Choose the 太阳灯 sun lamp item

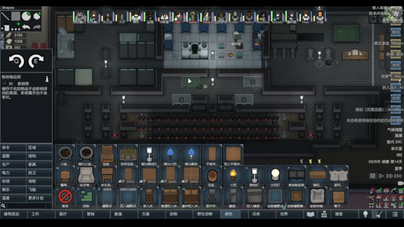(x=275, y=176)
